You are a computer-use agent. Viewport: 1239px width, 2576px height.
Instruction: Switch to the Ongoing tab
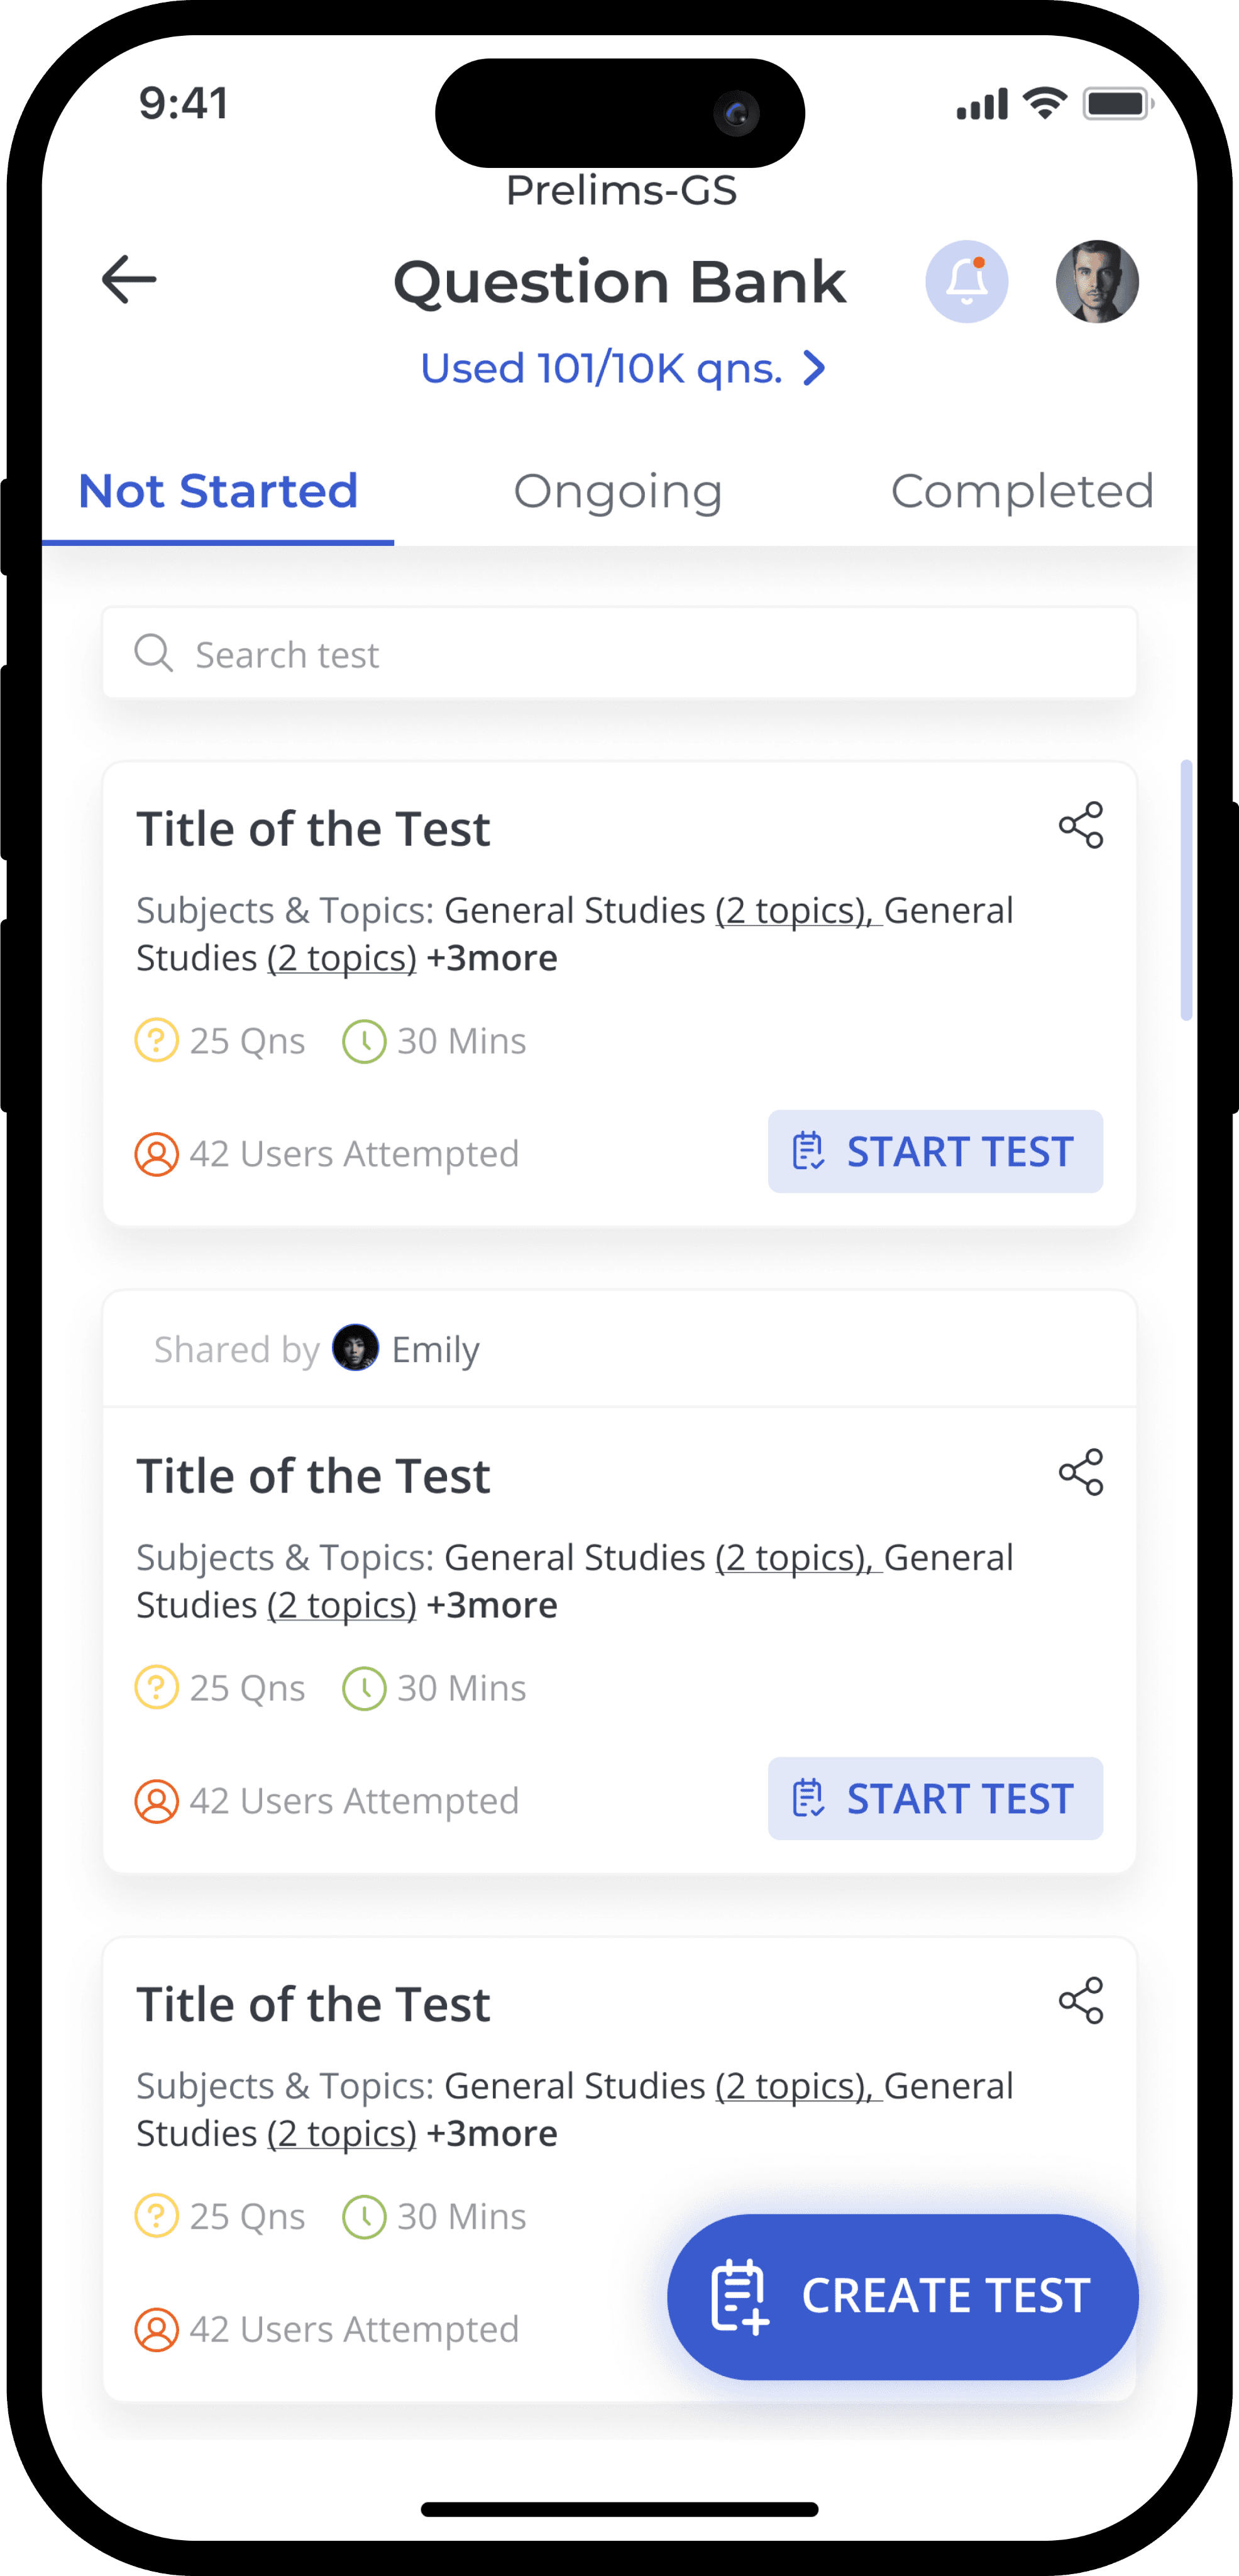[x=617, y=491]
